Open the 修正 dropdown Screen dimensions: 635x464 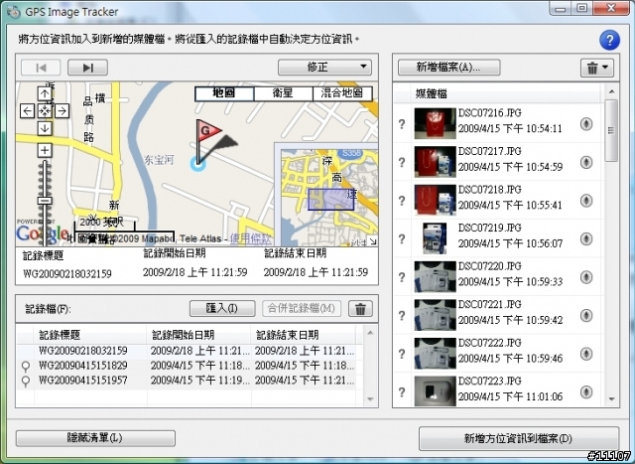[324, 67]
